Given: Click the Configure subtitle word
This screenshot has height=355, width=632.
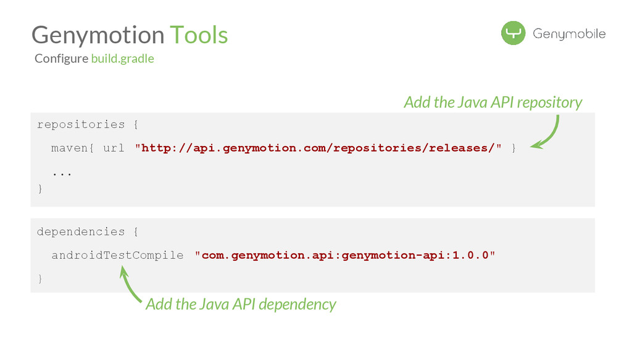Looking at the screenshot, I should point(61,59).
